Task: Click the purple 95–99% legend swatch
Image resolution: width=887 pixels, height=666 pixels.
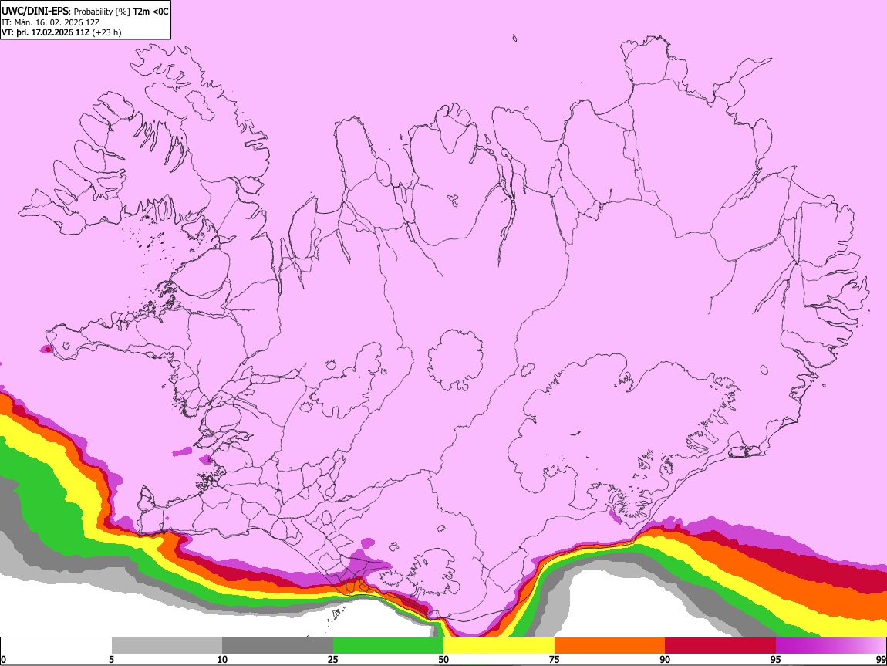Action: click(831, 645)
